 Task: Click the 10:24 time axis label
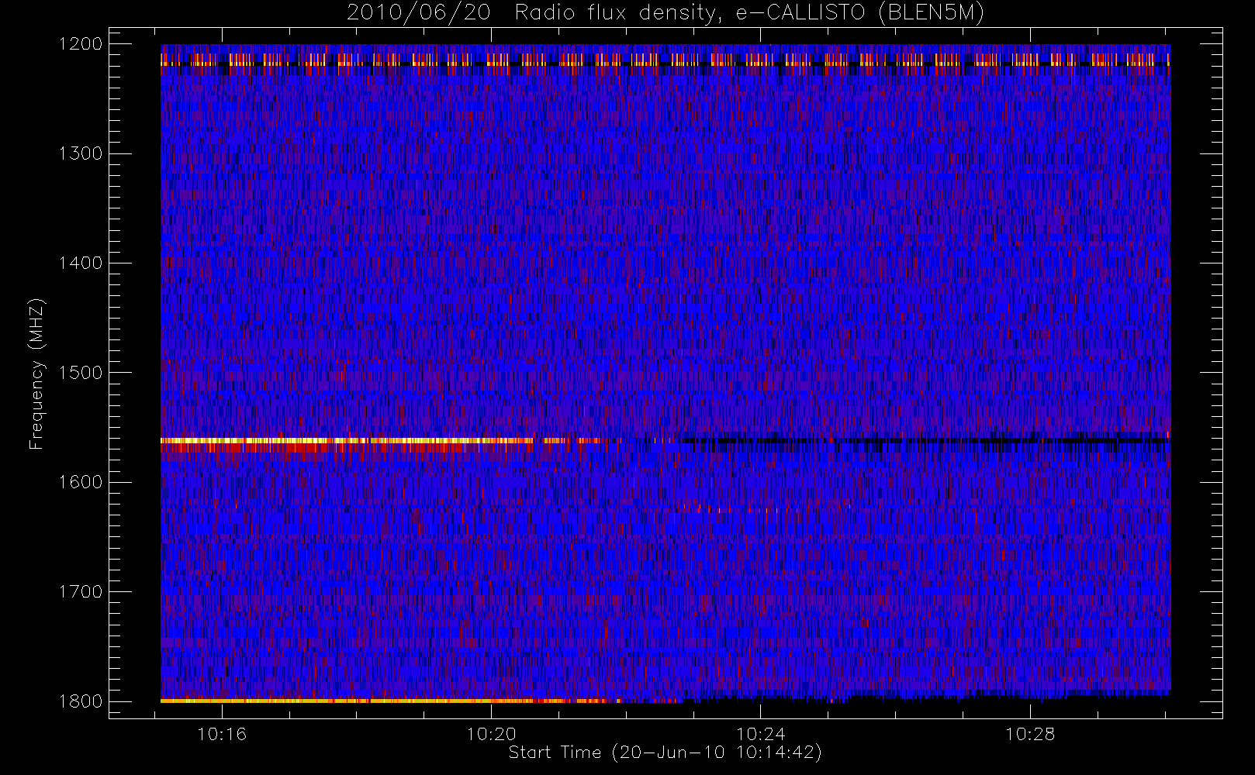761,734
